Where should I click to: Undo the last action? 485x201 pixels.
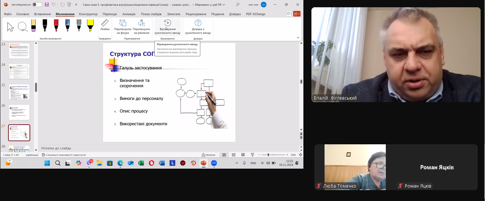pyautogui.click(x=53, y=4)
